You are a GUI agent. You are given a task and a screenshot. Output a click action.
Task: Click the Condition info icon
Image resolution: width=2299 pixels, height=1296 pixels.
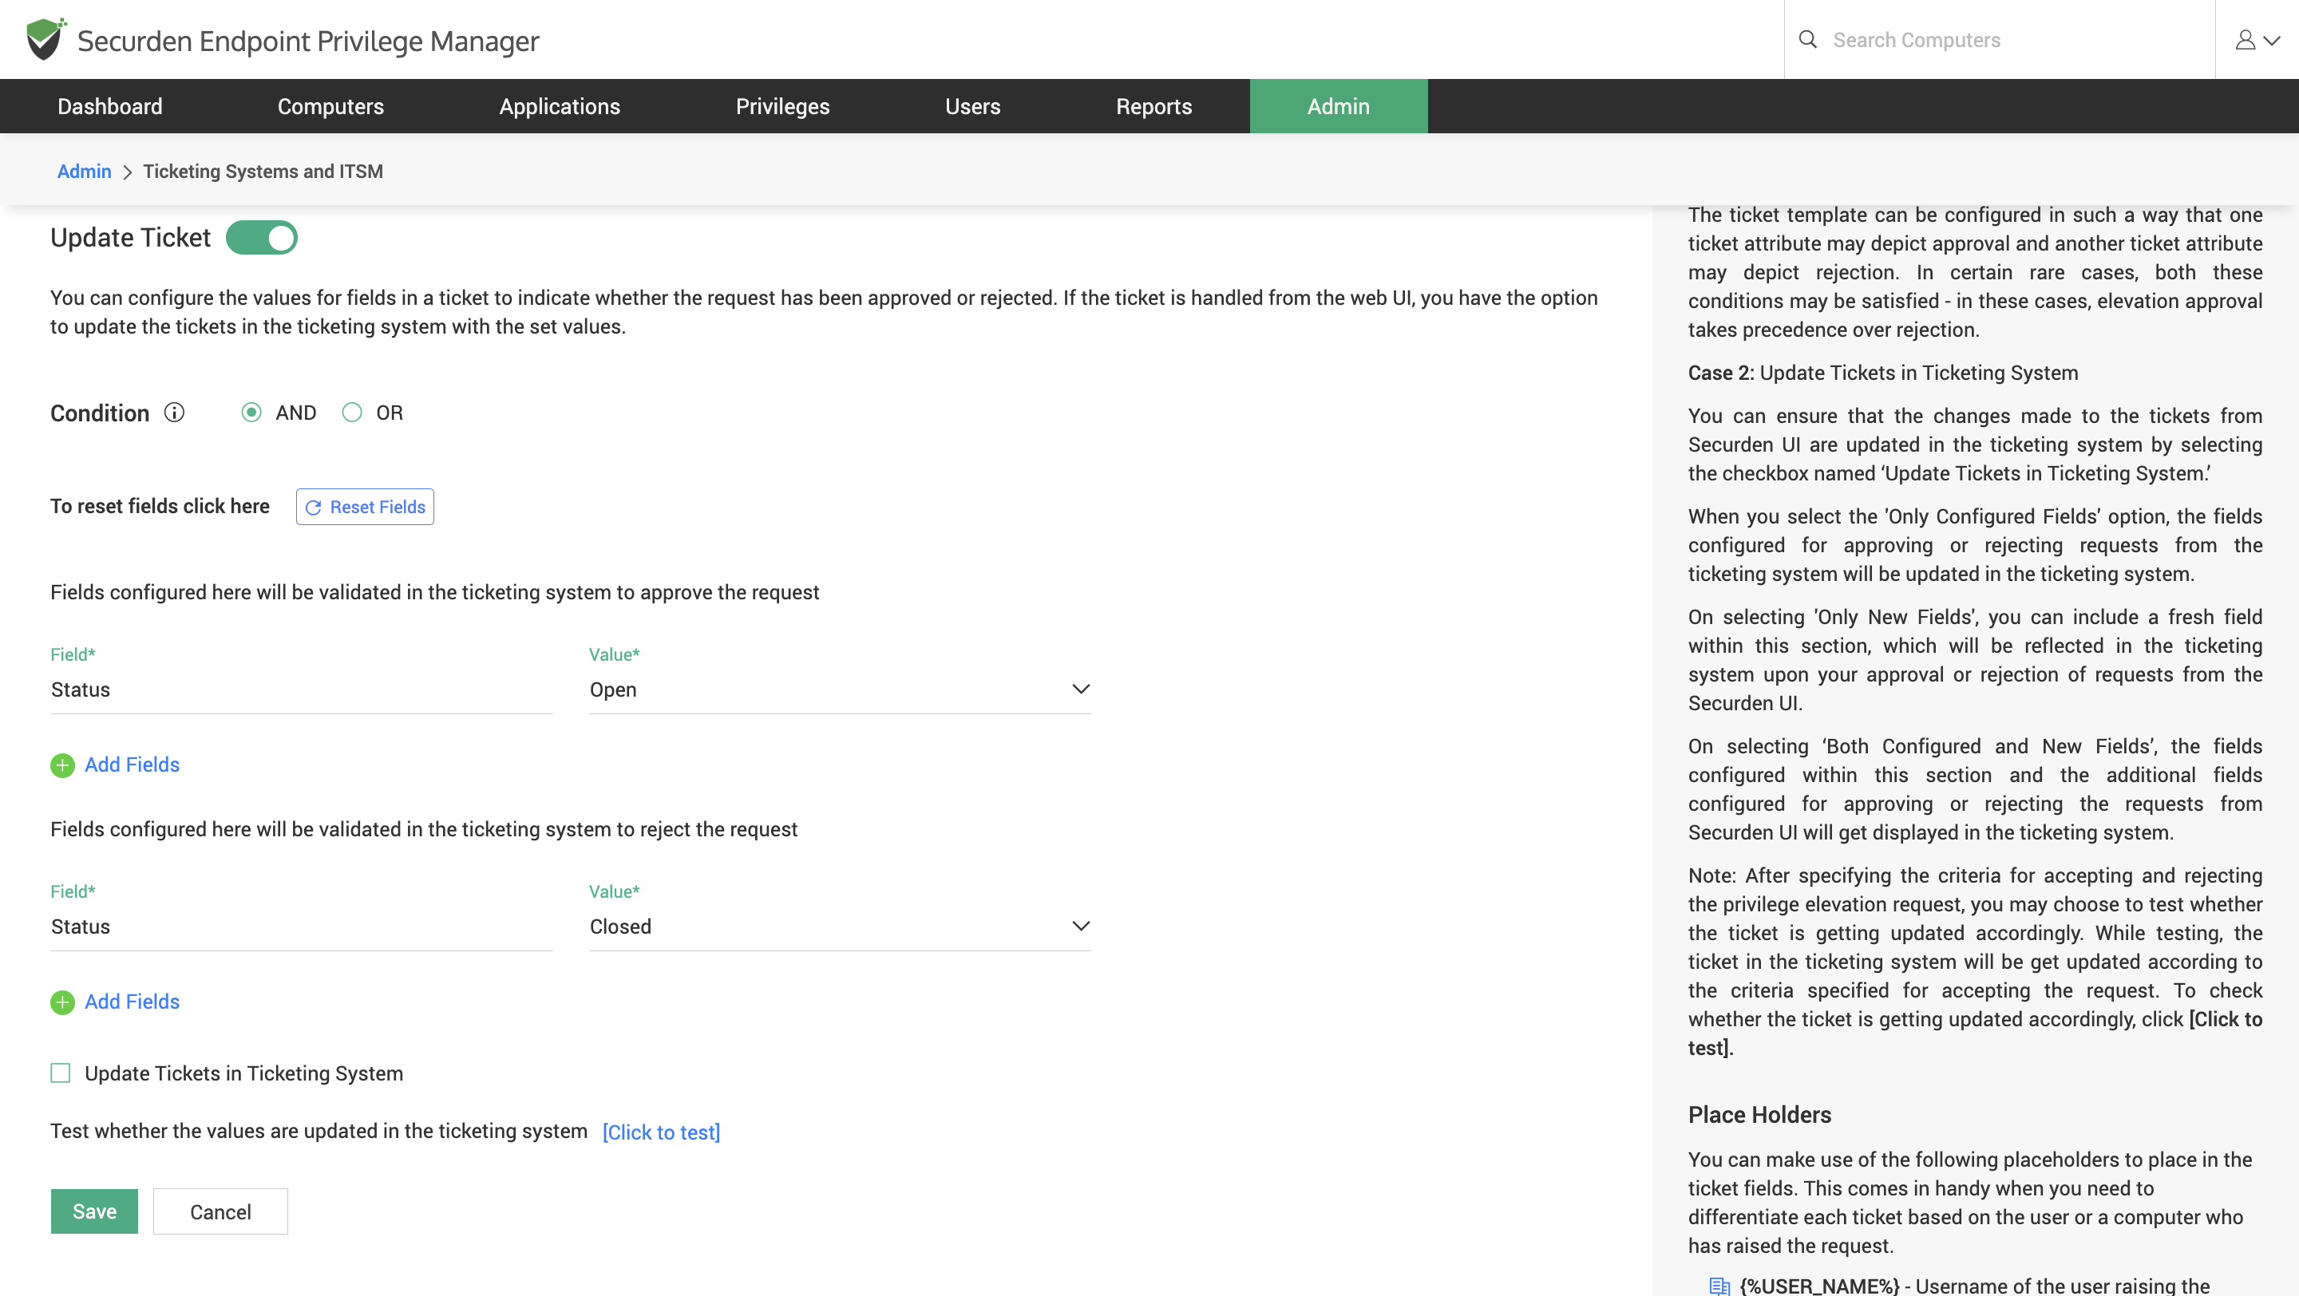(x=174, y=412)
